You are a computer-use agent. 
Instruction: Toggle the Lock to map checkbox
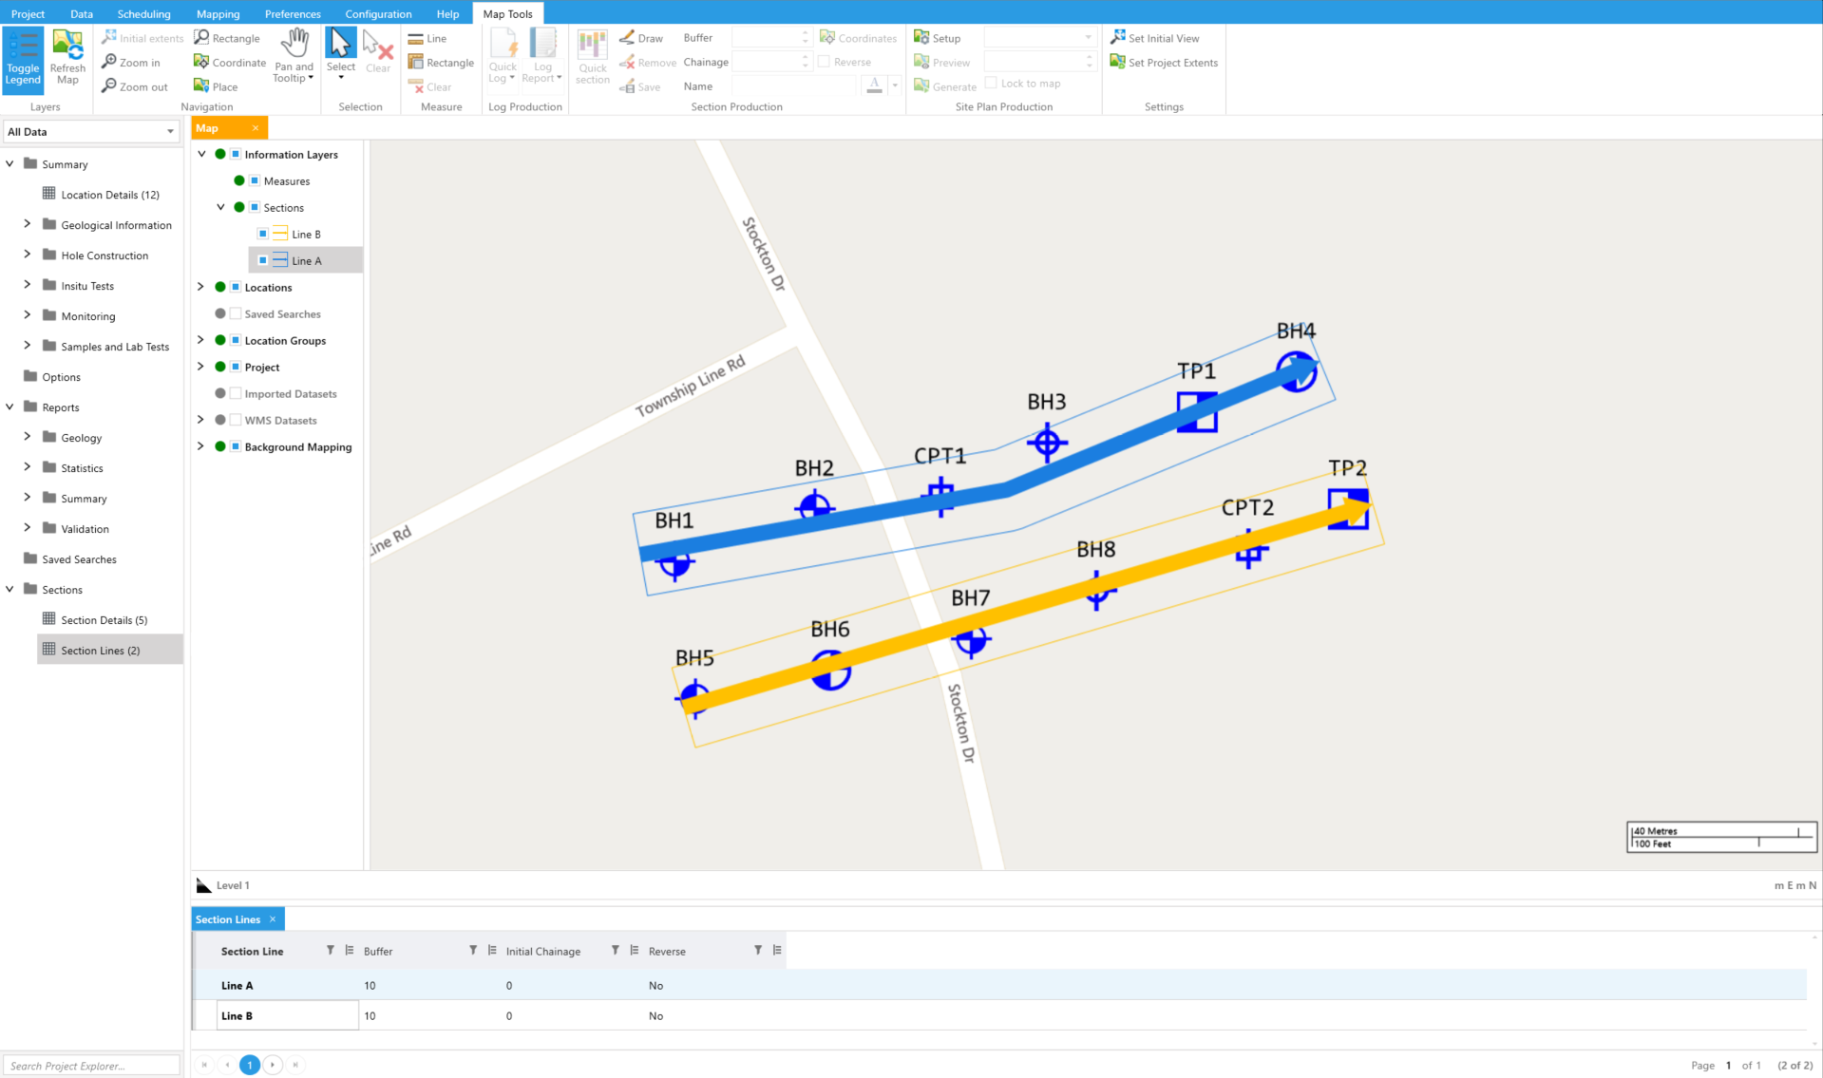point(991,83)
